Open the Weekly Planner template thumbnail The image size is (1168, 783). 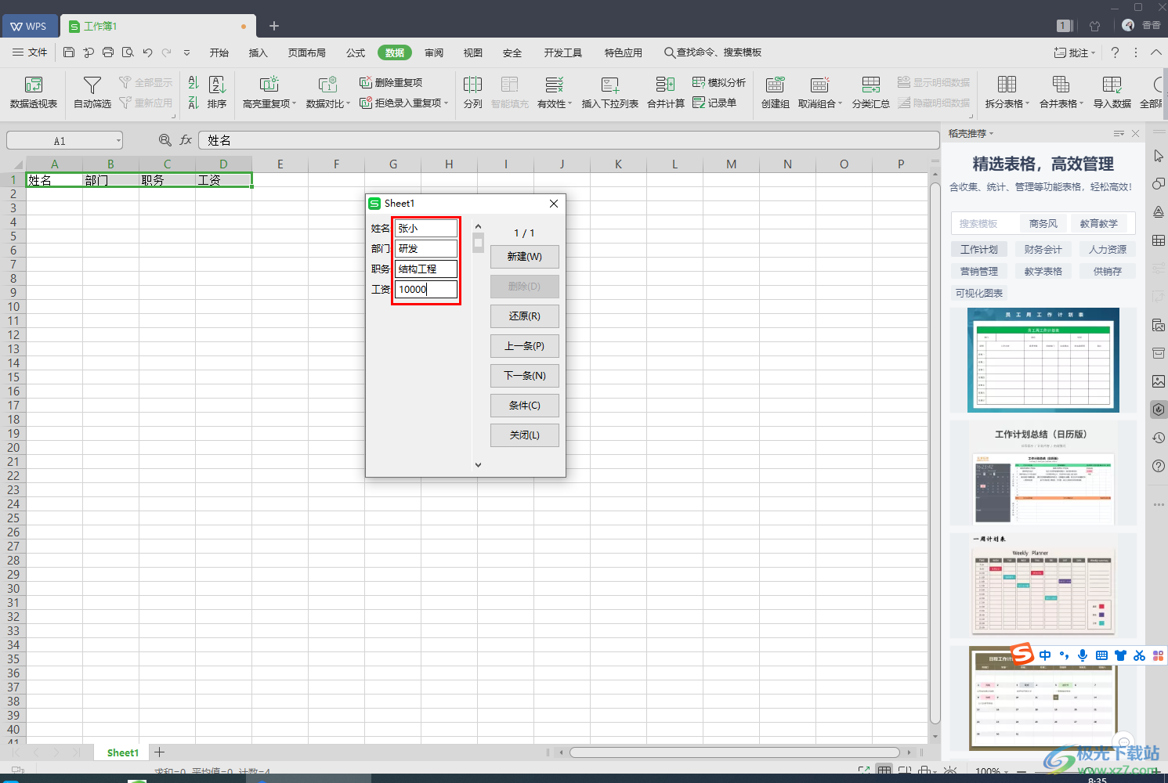click(1043, 586)
